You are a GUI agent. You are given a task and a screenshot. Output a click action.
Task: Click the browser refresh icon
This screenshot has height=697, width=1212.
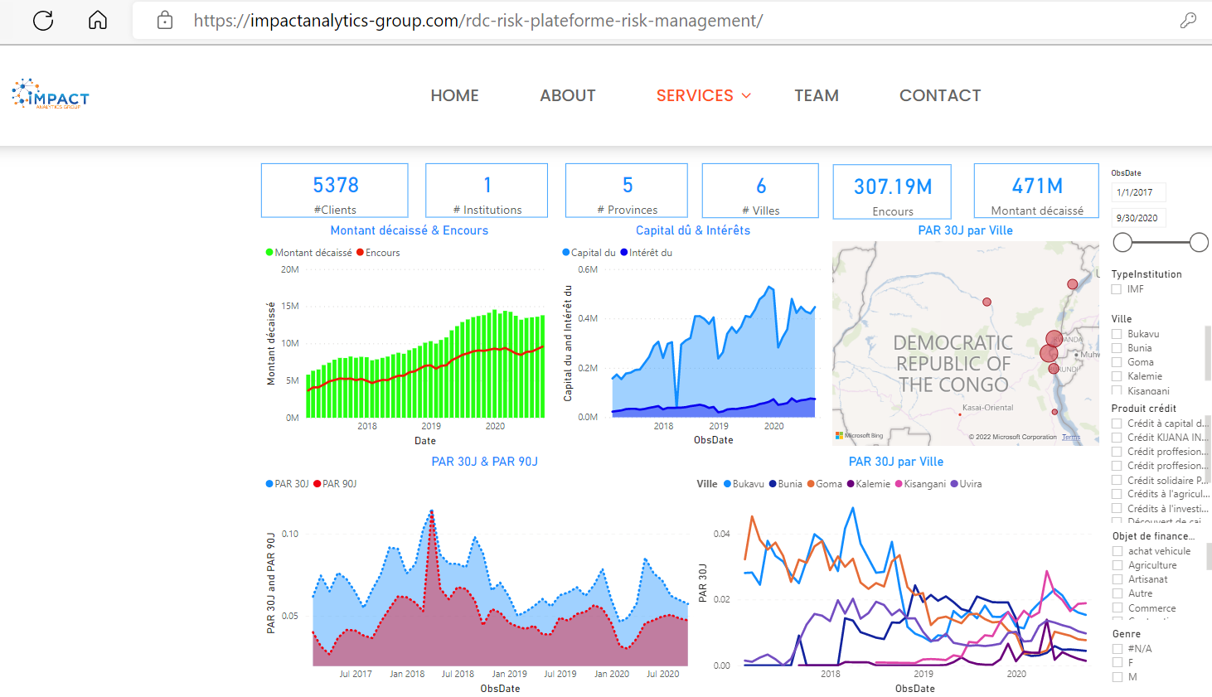point(43,21)
